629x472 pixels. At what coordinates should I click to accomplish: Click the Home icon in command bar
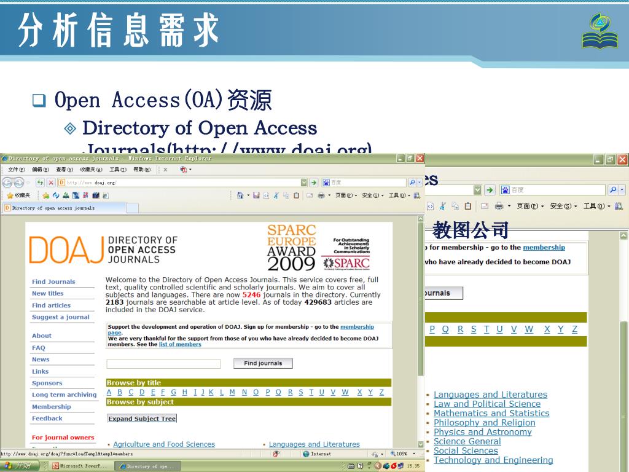tap(240, 195)
